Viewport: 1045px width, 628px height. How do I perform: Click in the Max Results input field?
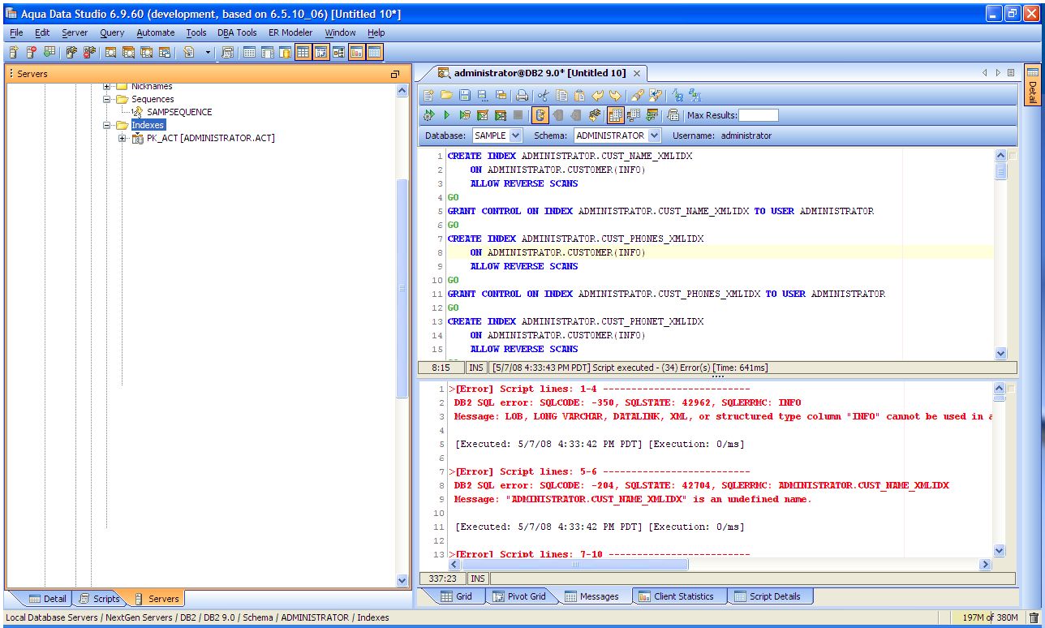(759, 115)
